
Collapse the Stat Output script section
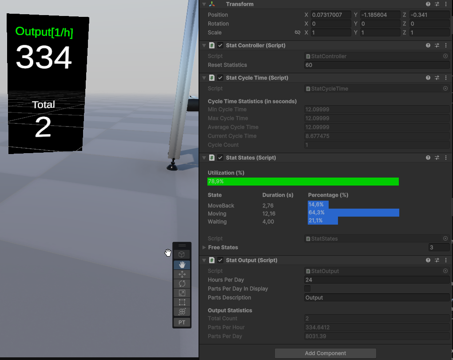click(x=204, y=260)
